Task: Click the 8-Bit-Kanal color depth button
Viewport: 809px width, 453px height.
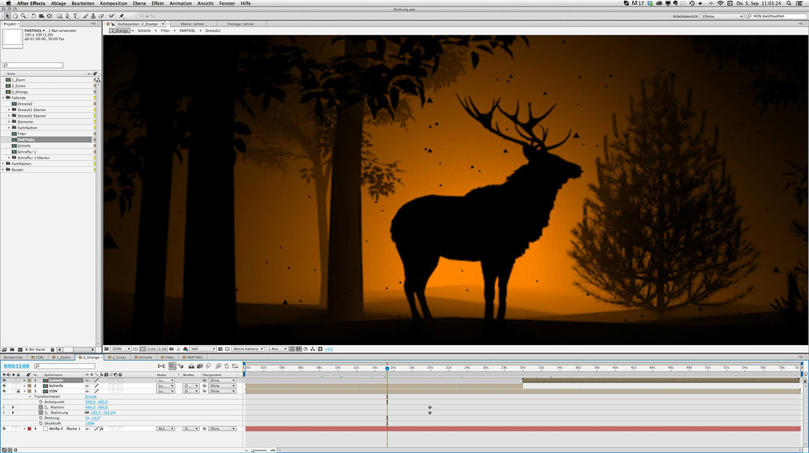Action: click(x=36, y=349)
